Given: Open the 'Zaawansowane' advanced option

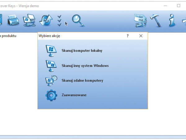Looking at the screenshot, I should (74, 95).
